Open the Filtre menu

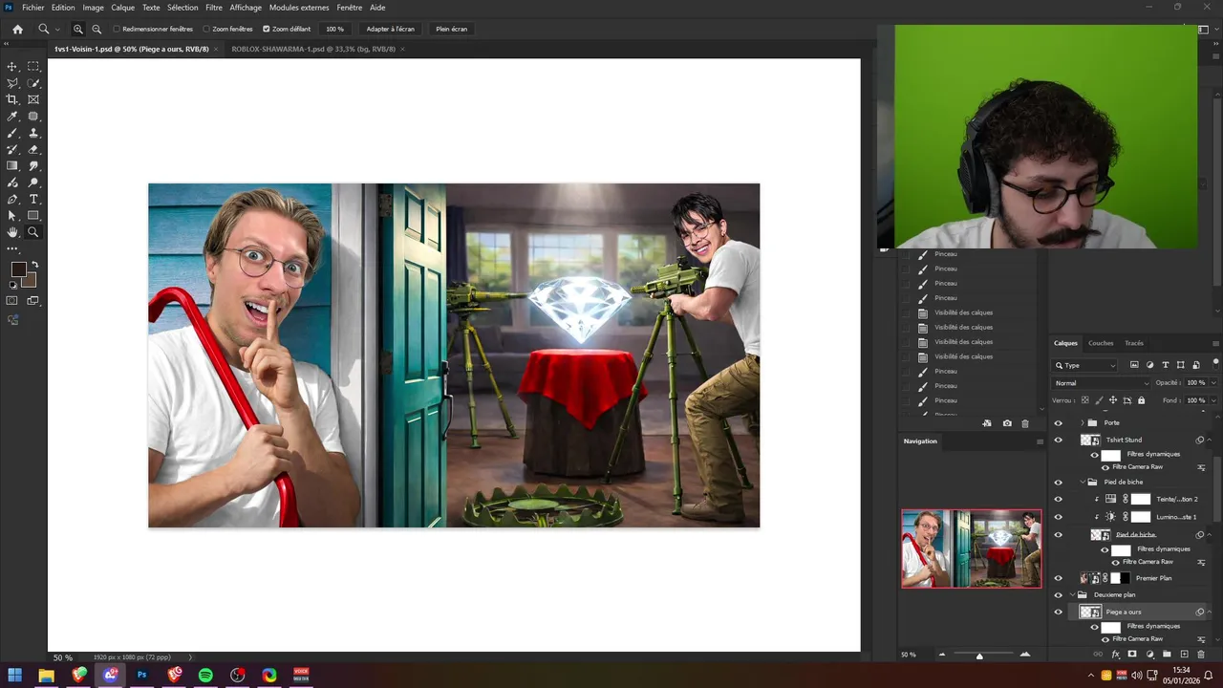214,7
